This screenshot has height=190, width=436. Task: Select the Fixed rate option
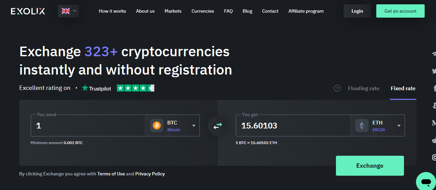(403, 88)
